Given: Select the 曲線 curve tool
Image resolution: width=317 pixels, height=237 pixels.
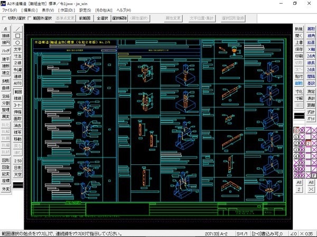Looking at the screenshot, I should pos(6,88).
